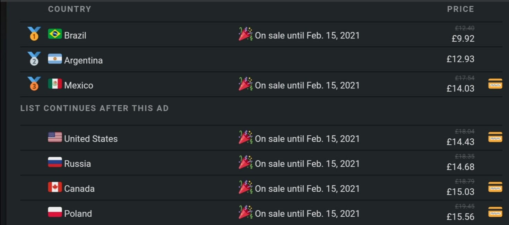Click the Mexico country name

pyautogui.click(x=79, y=85)
